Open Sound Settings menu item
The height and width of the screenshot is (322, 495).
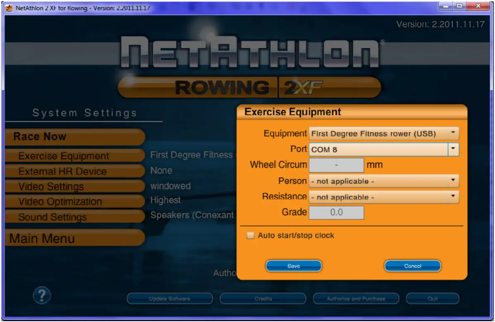tap(75, 217)
